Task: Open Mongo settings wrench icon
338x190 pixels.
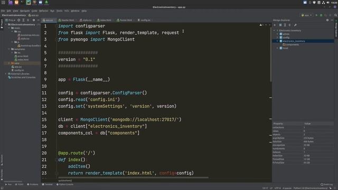Action: pos(295,25)
